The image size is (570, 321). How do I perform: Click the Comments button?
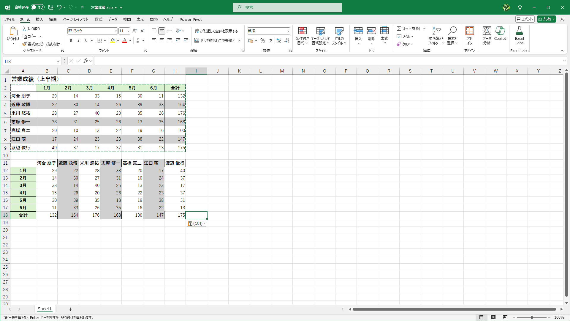pyautogui.click(x=525, y=19)
